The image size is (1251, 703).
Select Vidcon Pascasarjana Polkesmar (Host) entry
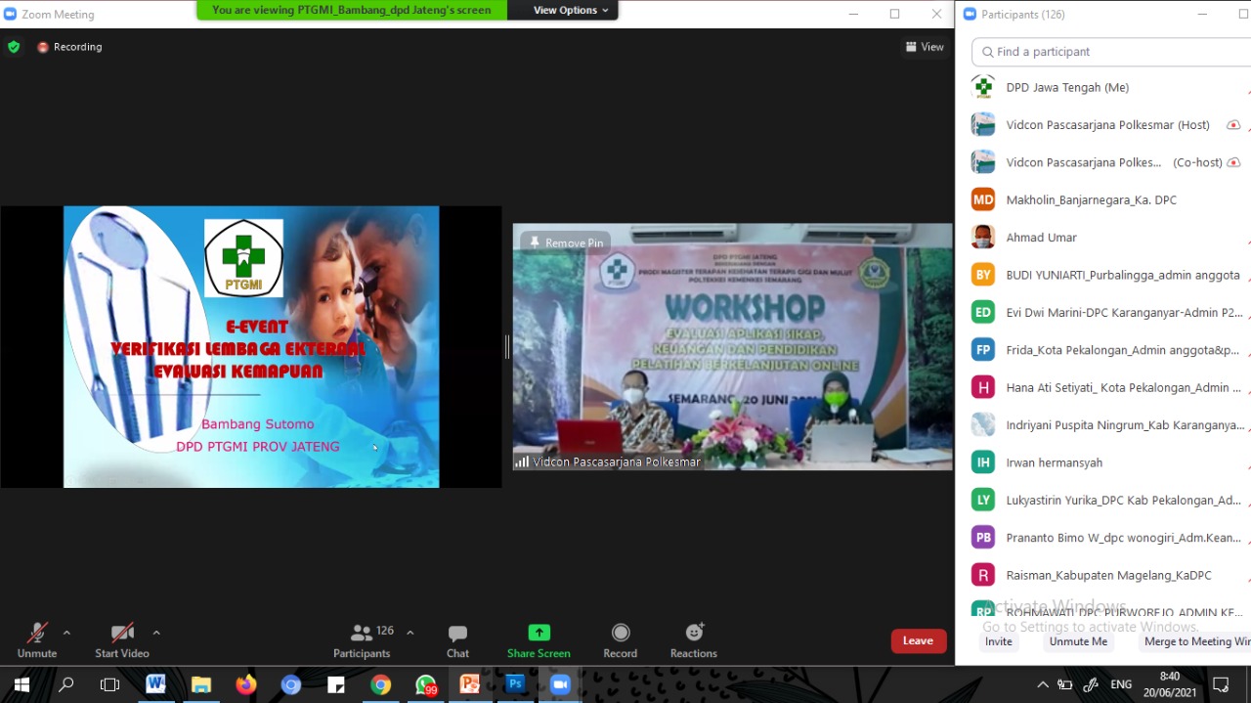click(x=1104, y=125)
